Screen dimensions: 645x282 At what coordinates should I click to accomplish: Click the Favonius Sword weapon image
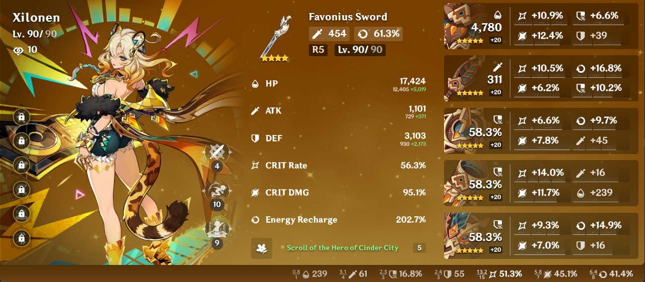[274, 36]
